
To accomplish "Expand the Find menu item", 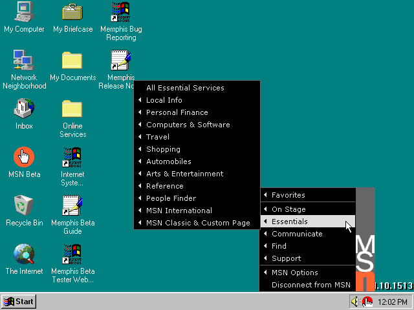I will [x=308, y=246].
